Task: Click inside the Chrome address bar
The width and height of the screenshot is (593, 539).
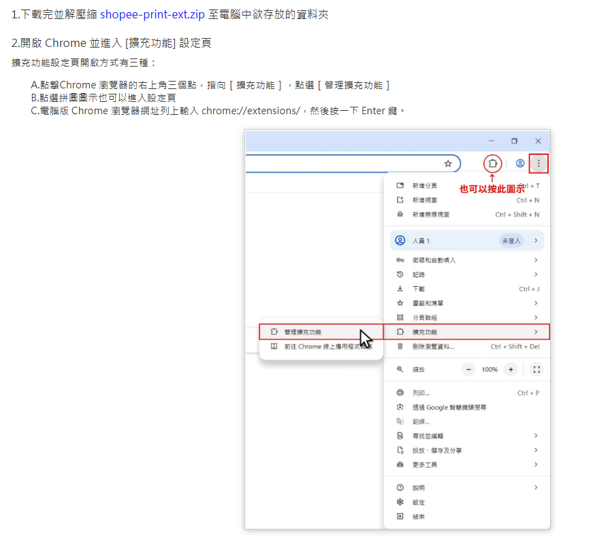Action: (340, 164)
